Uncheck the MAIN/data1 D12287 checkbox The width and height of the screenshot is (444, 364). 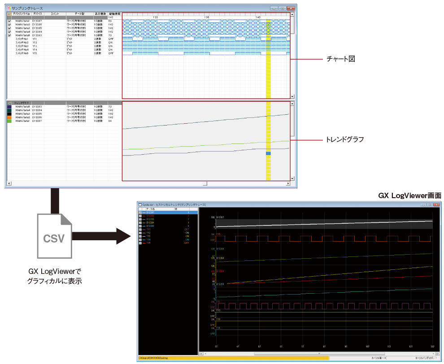point(9,21)
